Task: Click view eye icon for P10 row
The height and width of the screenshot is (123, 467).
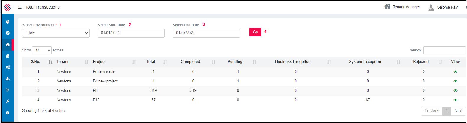Action: pos(455,100)
